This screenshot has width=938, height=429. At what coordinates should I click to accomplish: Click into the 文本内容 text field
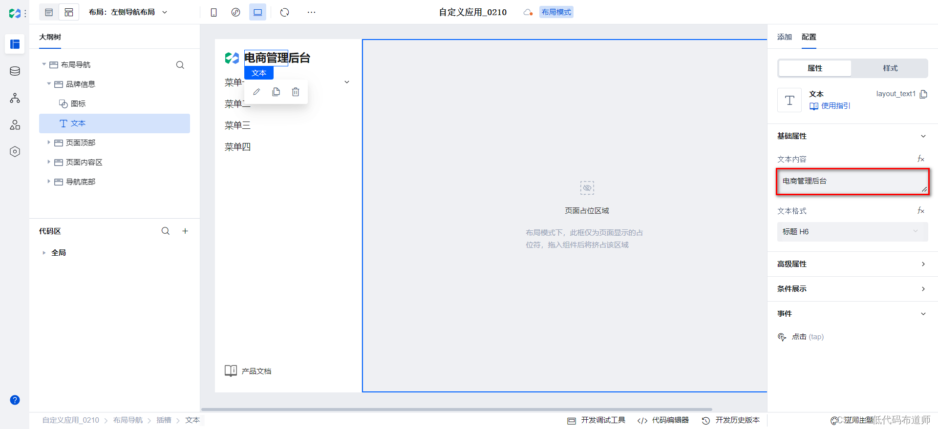pyautogui.click(x=853, y=182)
